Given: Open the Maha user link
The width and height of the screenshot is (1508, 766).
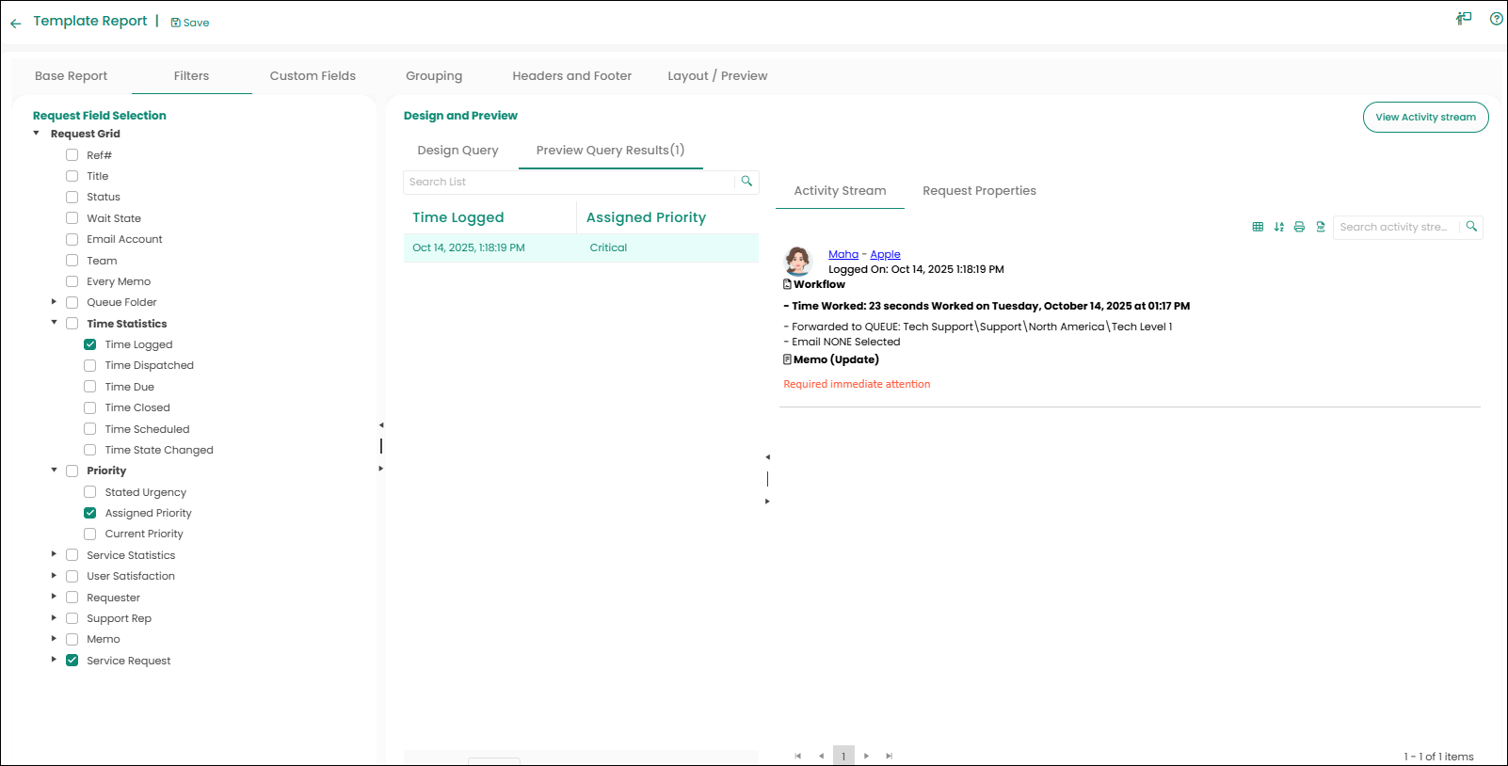Looking at the screenshot, I should pyautogui.click(x=842, y=254).
